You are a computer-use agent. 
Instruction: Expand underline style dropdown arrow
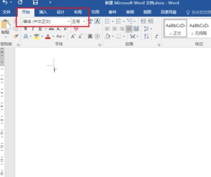coord(46,29)
